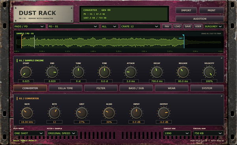Click the green LCD status display
The width and height of the screenshot is (237, 145).
click(124, 14)
